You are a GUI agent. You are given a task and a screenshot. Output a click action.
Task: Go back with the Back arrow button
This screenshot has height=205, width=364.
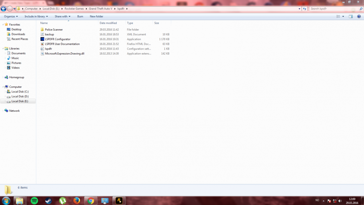[x=4, y=9]
